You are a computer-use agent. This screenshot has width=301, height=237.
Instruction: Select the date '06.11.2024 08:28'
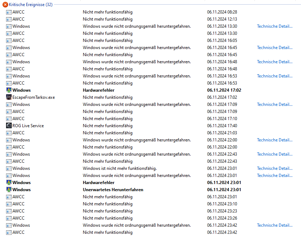point(222,12)
